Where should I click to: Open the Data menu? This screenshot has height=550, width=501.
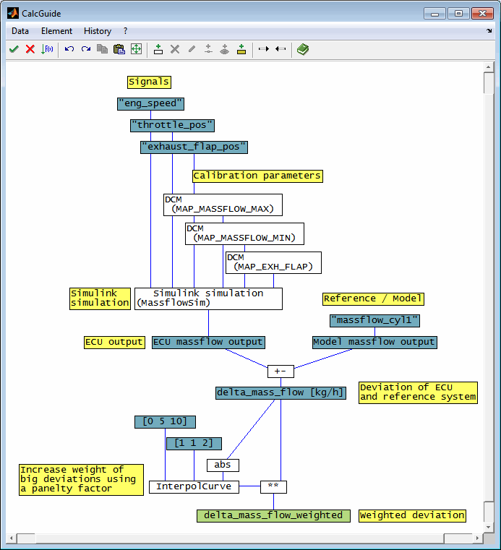20,31
